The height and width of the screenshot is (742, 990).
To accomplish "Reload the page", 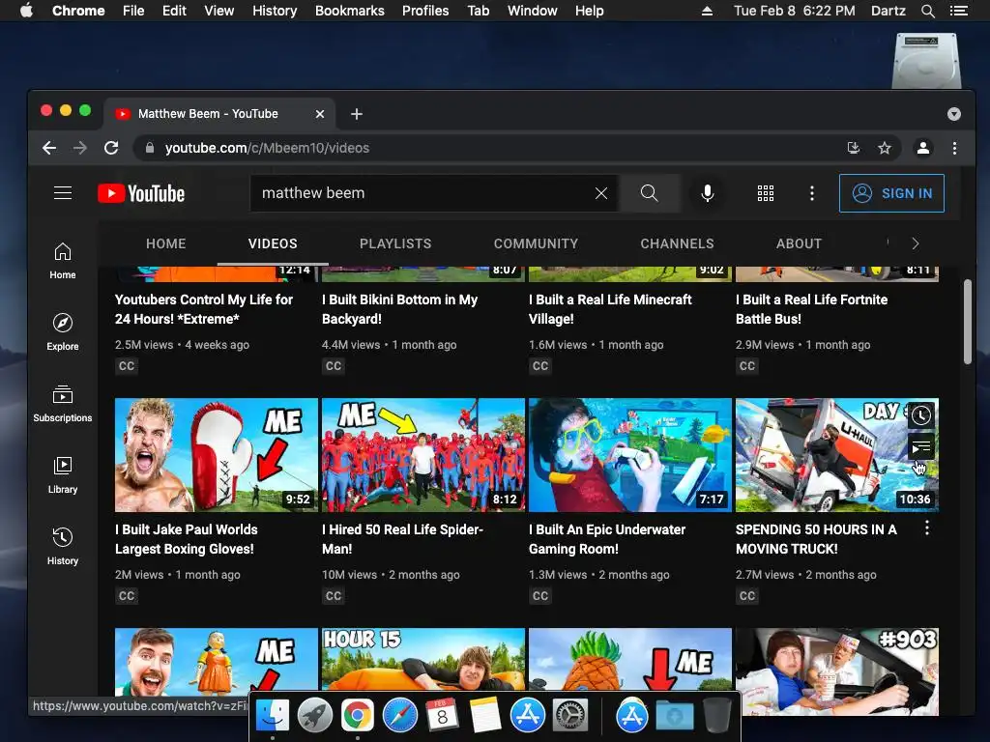I will click(112, 148).
